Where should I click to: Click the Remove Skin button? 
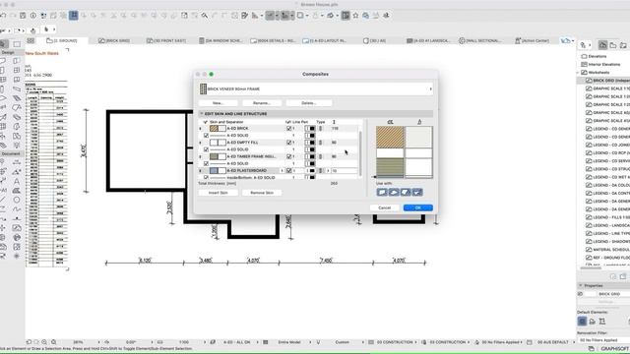pos(262,193)
